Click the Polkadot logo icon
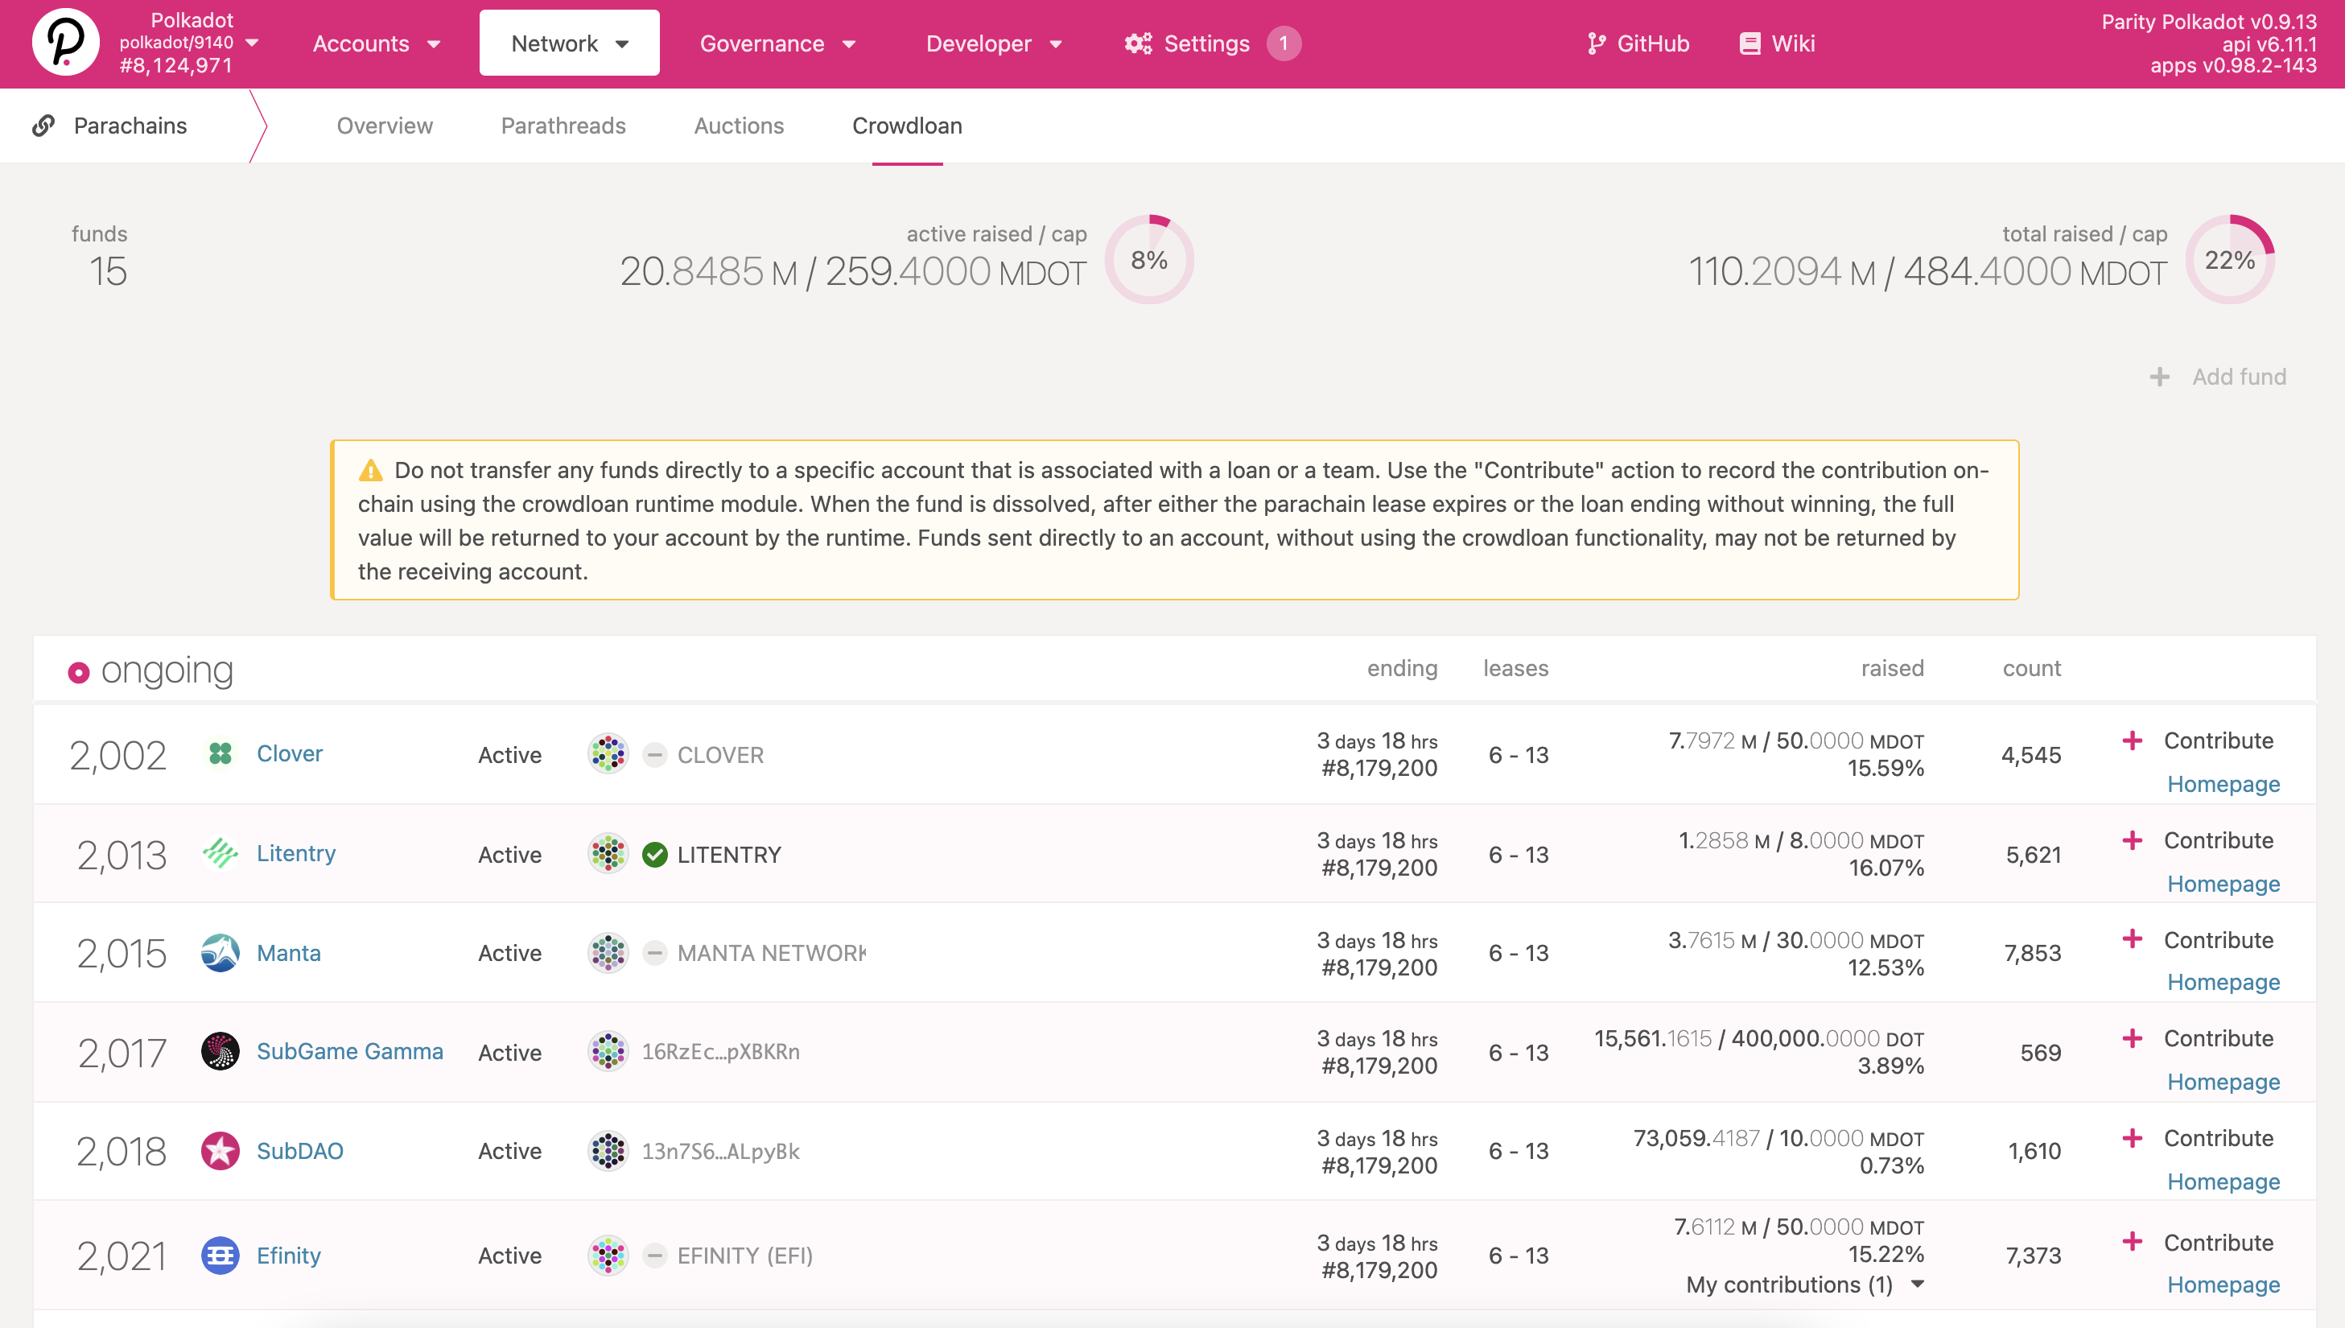Image resolution: width=2345 pixels, height=1328 pixels. pyautogui.click(x=67, y=42)
